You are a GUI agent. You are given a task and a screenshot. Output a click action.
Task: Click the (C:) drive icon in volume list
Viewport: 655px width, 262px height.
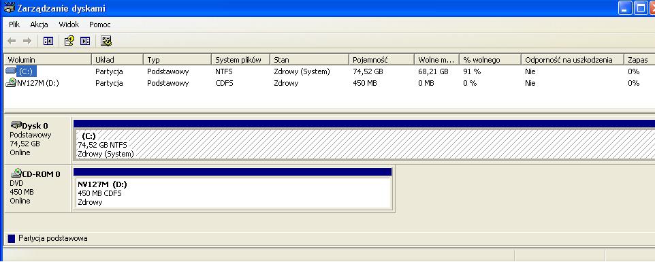(x=11, y=71)
